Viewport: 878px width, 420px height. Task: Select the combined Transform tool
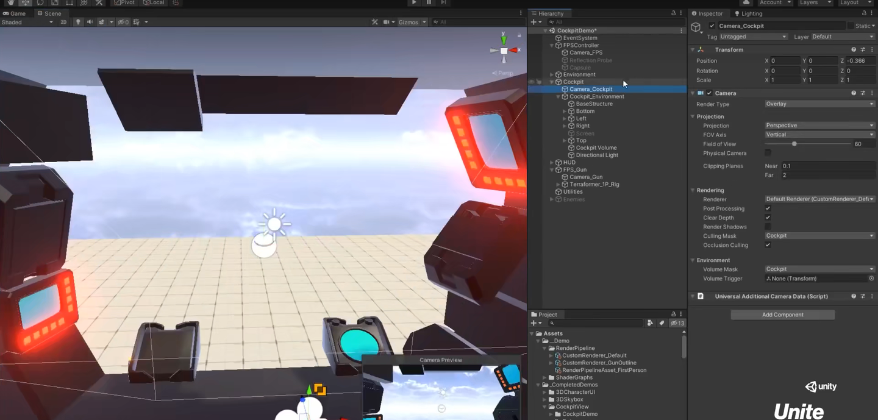[x=84, y=2]
